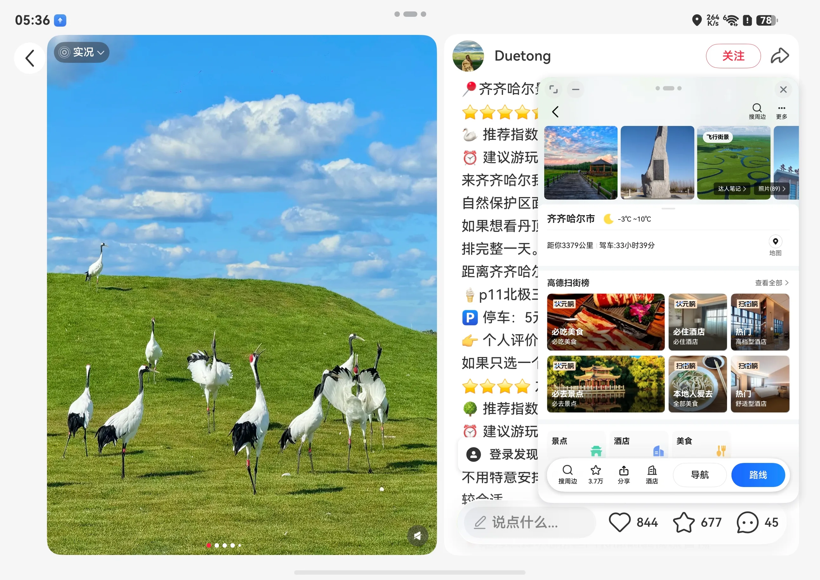Select the 美食 category tab
Image resolution: width=820 pixels, height=580 pixels.
[701, 445]
